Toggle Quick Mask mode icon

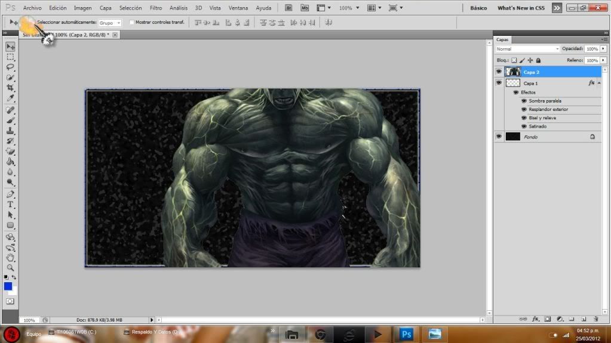[x=10, y=301]
